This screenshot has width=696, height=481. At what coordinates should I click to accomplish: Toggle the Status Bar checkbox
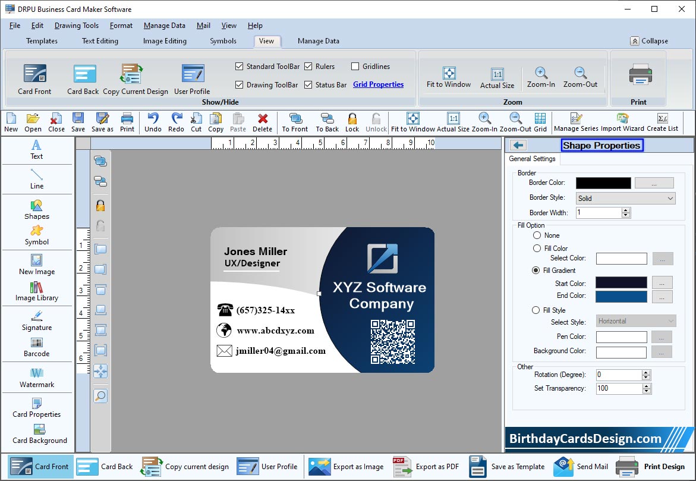pos(308,84)
